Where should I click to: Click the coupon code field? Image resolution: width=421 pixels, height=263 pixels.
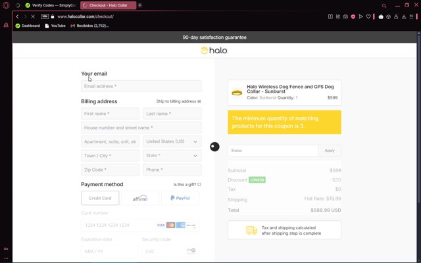coord(273,151)
